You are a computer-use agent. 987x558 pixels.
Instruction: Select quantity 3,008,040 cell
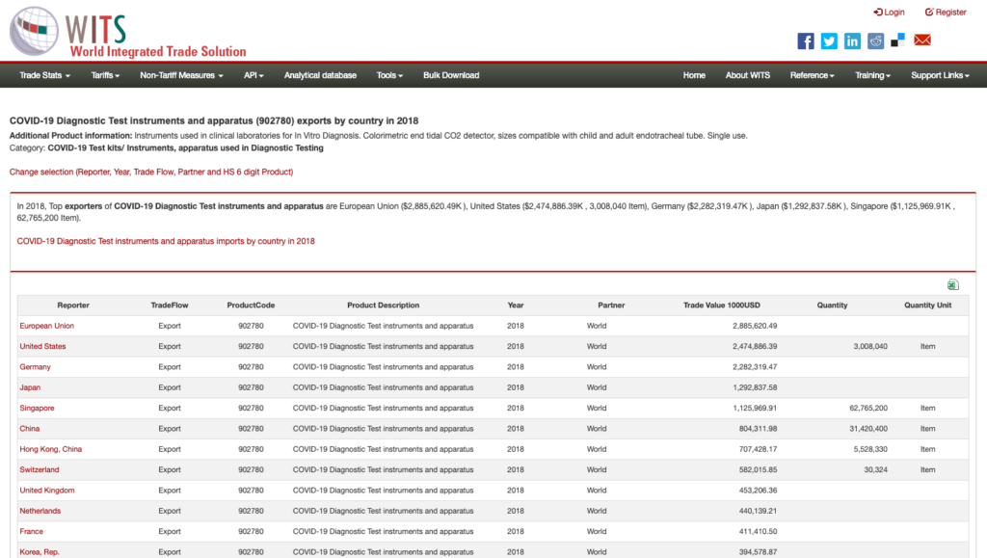coord(870,347)
